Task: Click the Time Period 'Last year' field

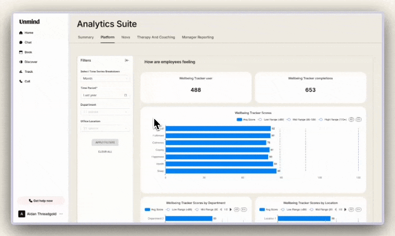Action: click(105, 95)
